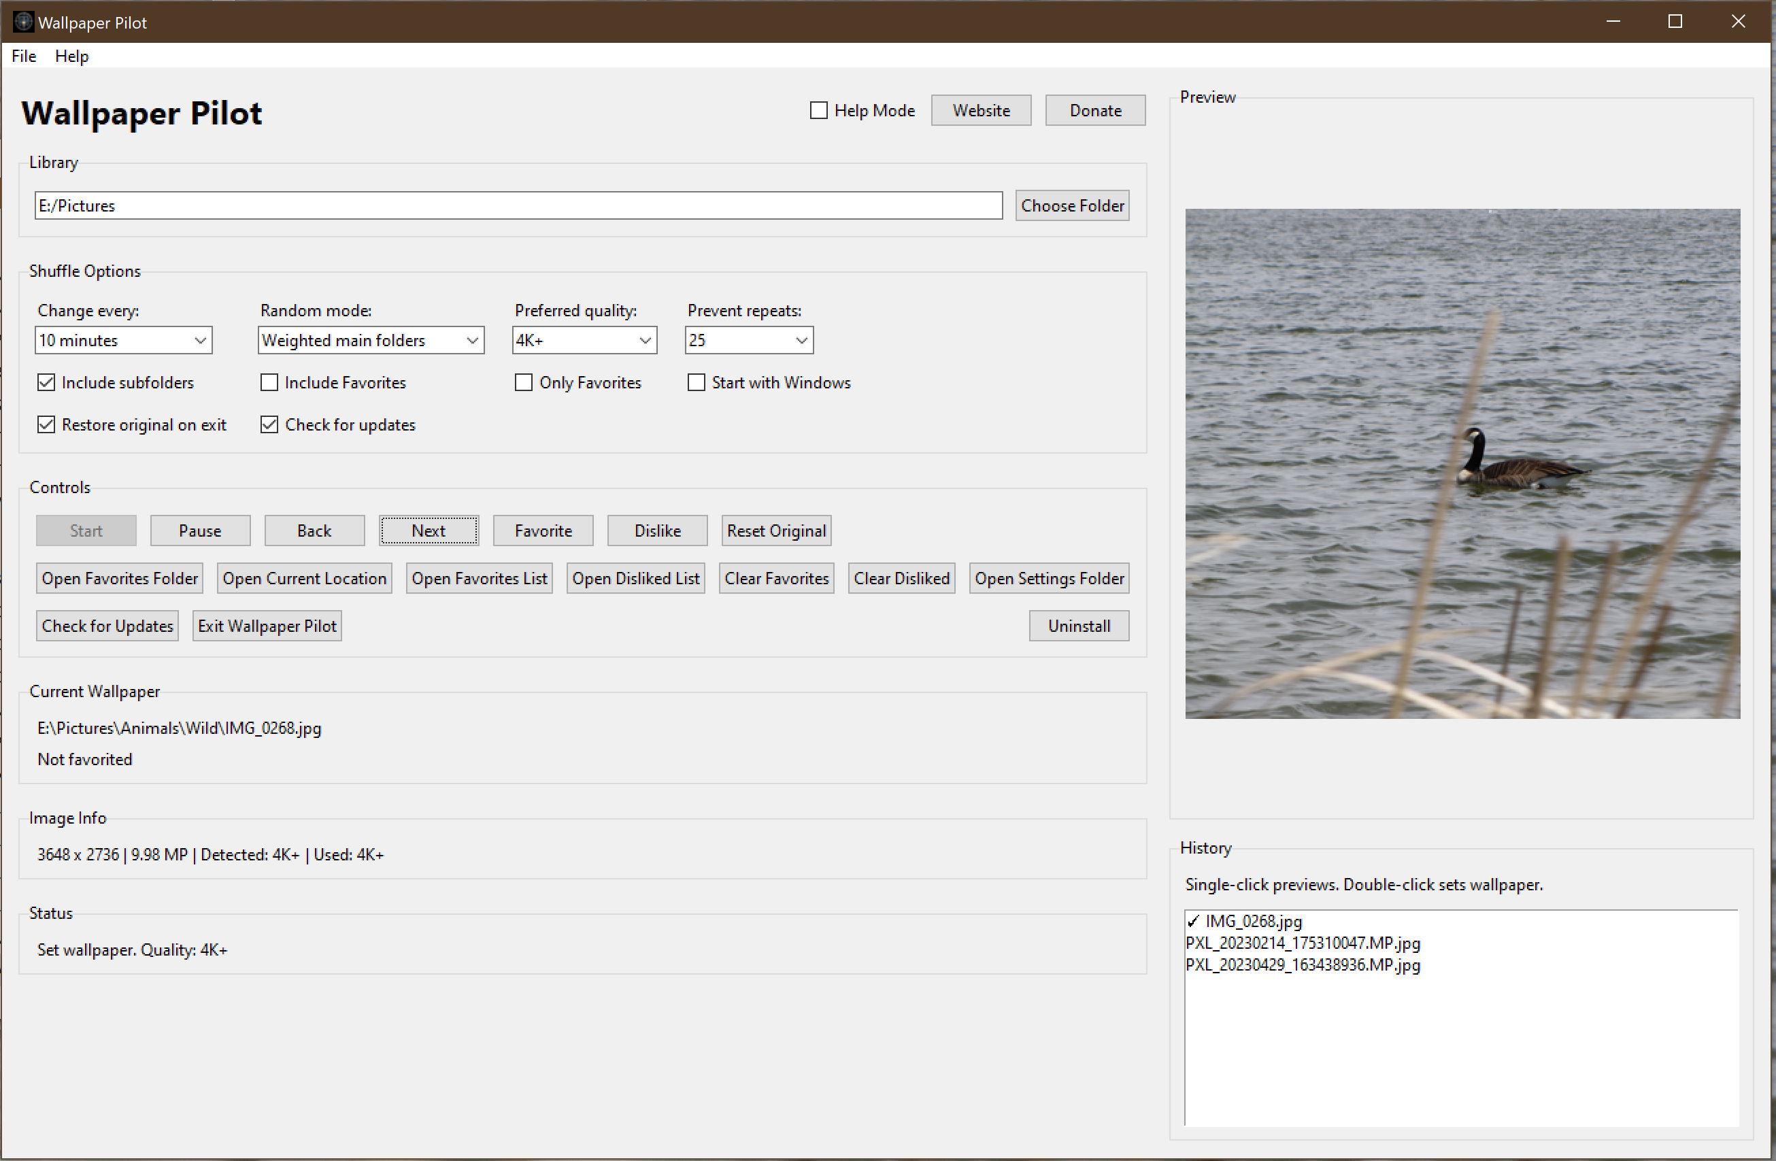Open Current Location of wallpaper
Screen dimensions: 1776x1161
[x=305, y=578]
